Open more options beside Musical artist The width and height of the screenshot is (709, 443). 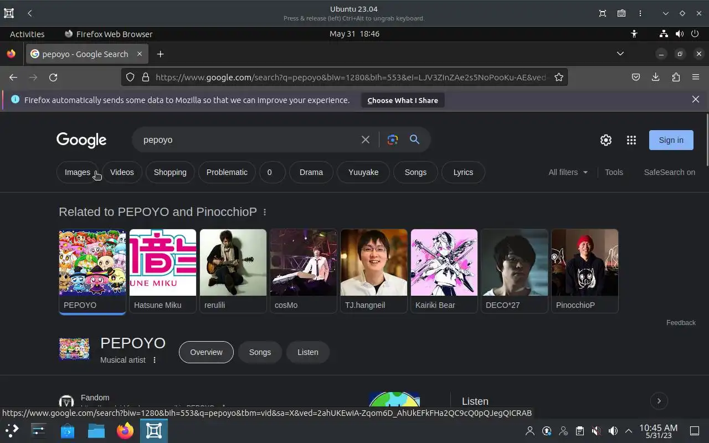click(x=155, y=360)
